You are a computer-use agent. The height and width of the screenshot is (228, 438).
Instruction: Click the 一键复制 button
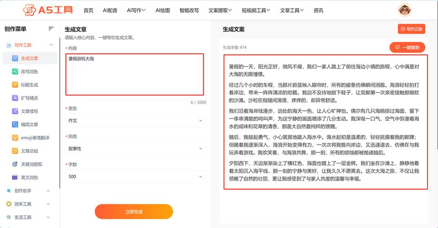tap(407, 47)
